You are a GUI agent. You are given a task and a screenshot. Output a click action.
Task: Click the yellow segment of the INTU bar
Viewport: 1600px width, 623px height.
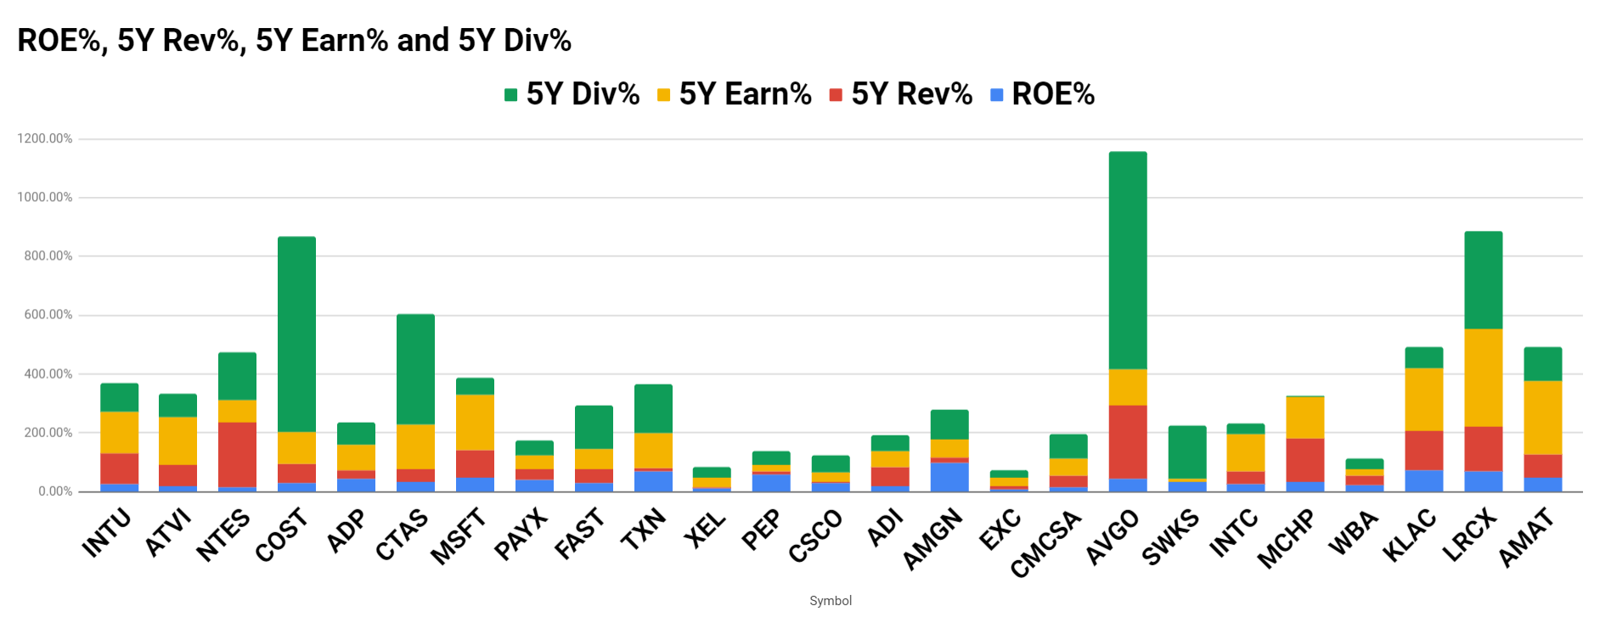coord(119,433)
